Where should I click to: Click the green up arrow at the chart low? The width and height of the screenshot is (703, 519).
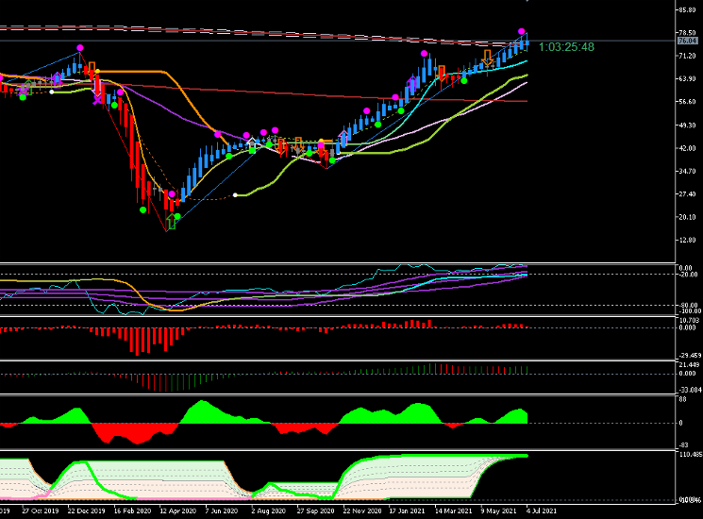point(171,222)
